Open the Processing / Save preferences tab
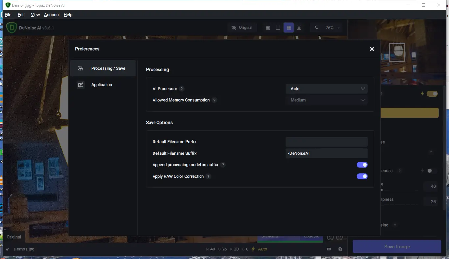The width and height of the screenshot is (449, 259). pos(103,68)
